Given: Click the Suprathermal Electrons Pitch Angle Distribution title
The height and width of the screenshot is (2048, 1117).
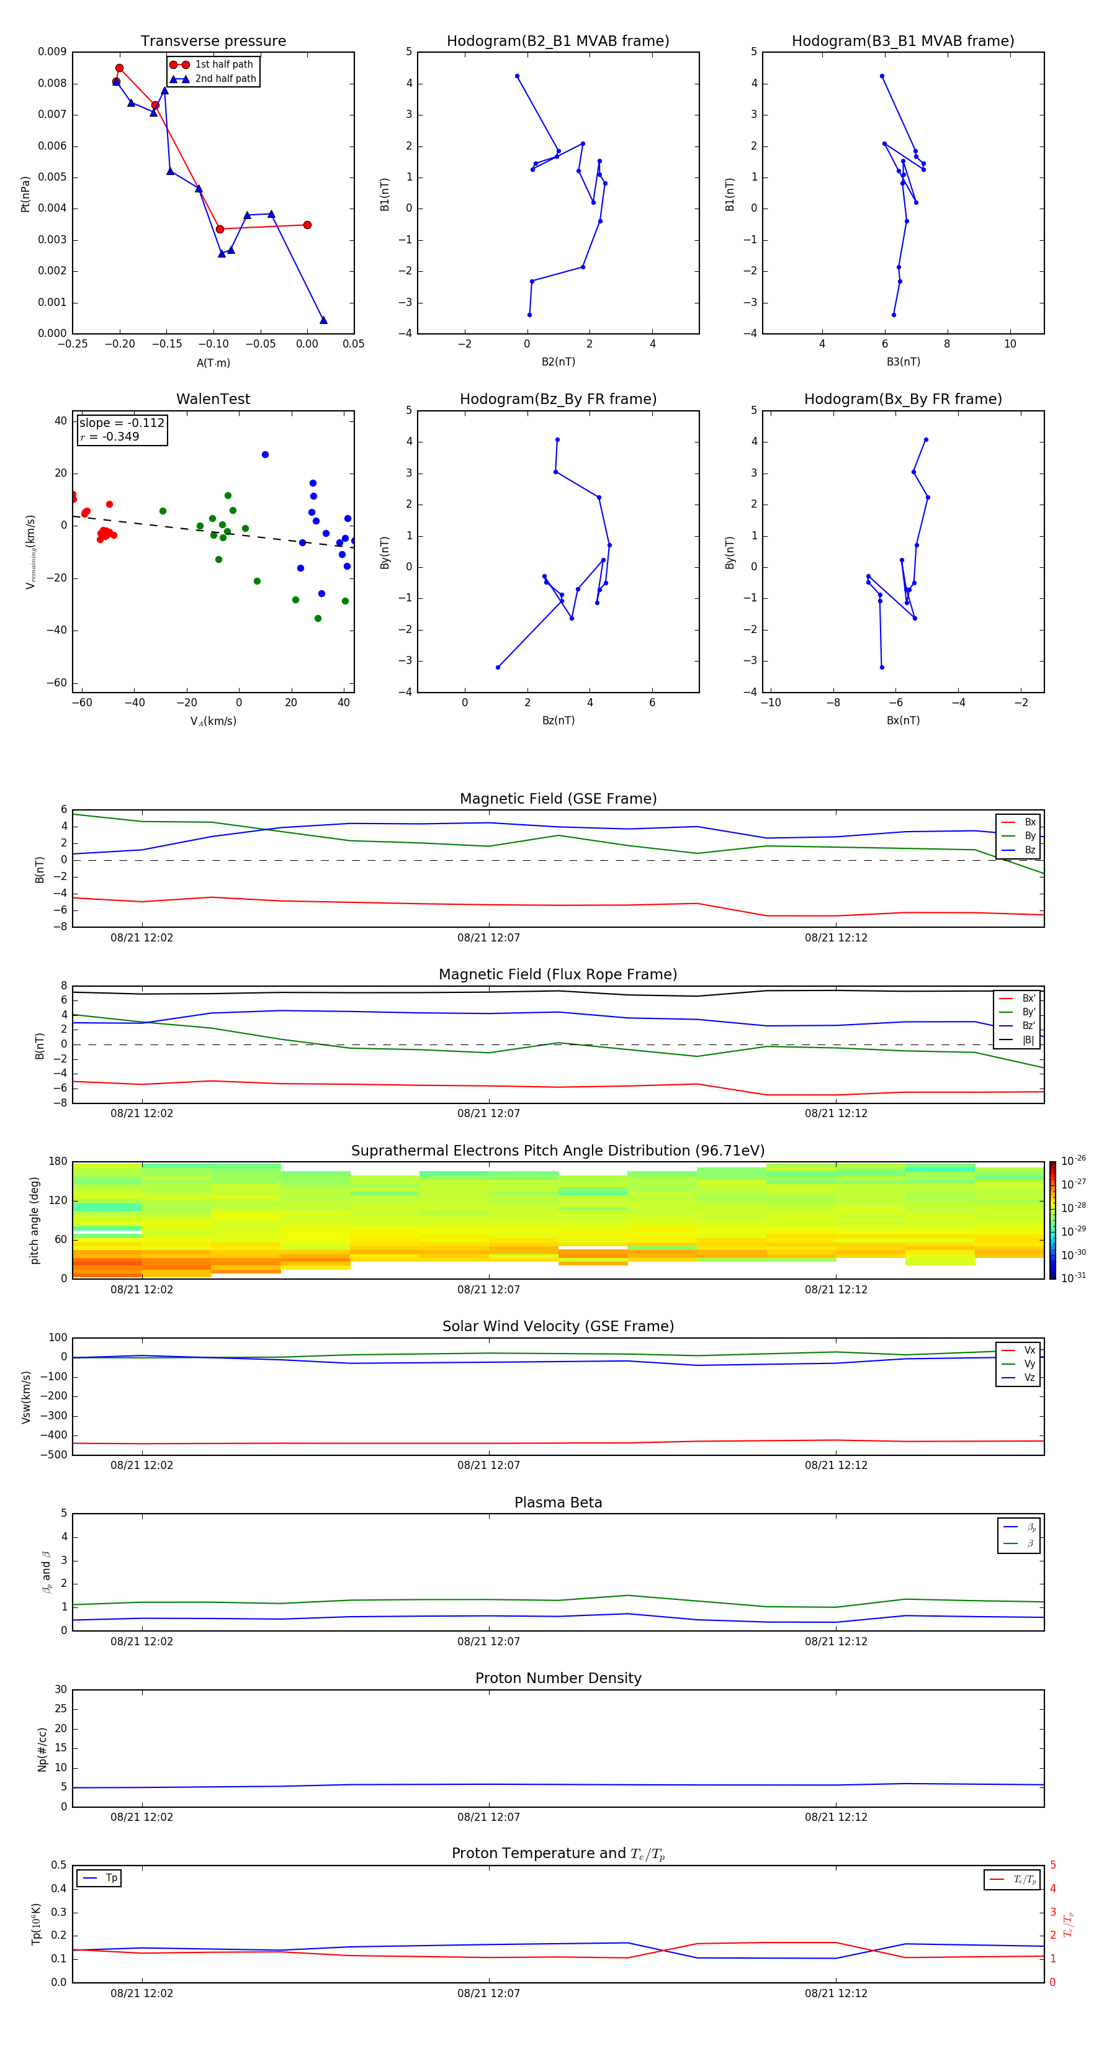Looking at the screenshot, I should (x=558, y=1151).
